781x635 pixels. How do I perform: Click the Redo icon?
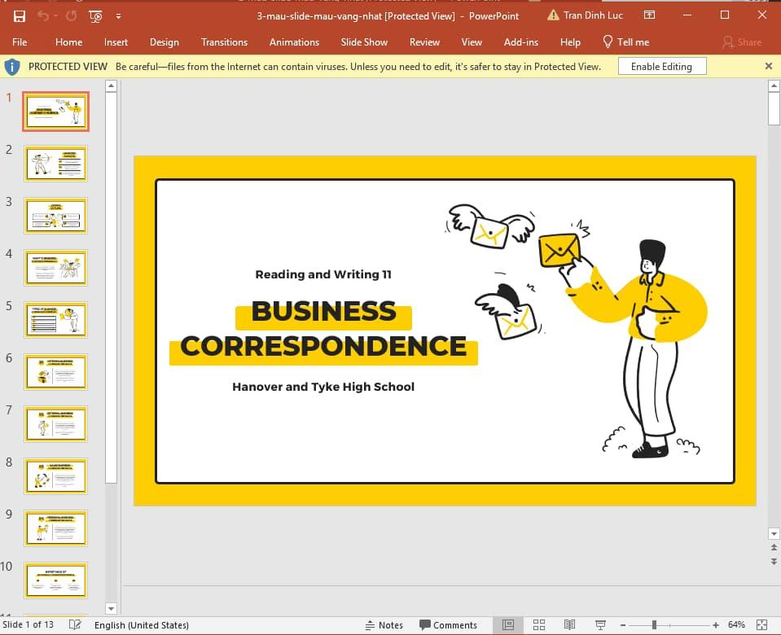[x=71, y=15]
